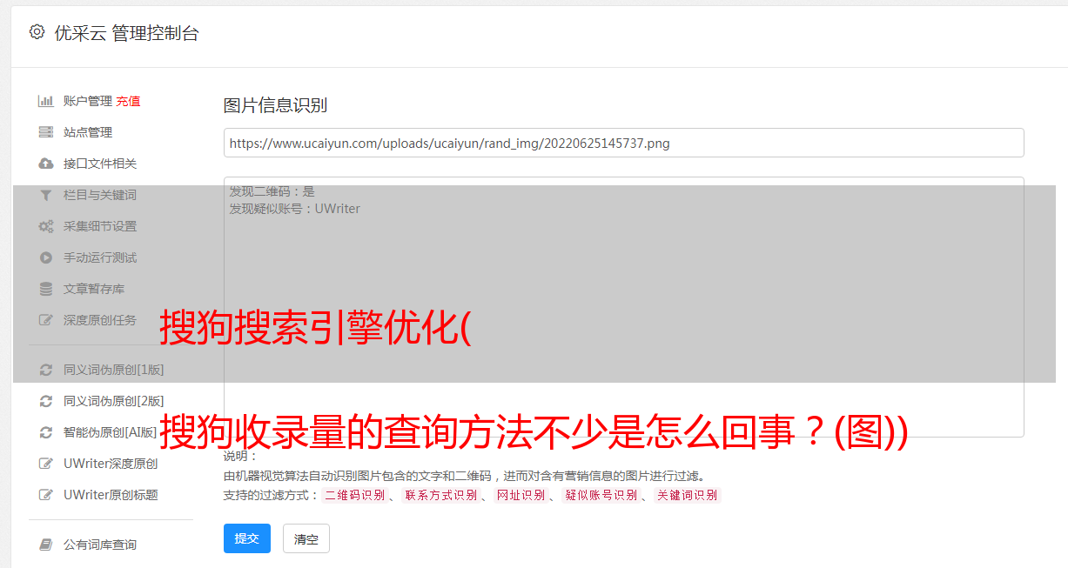Open 接口文件相关 in sidebar
The image size is (1068, 568).
(x=100, y=164)
